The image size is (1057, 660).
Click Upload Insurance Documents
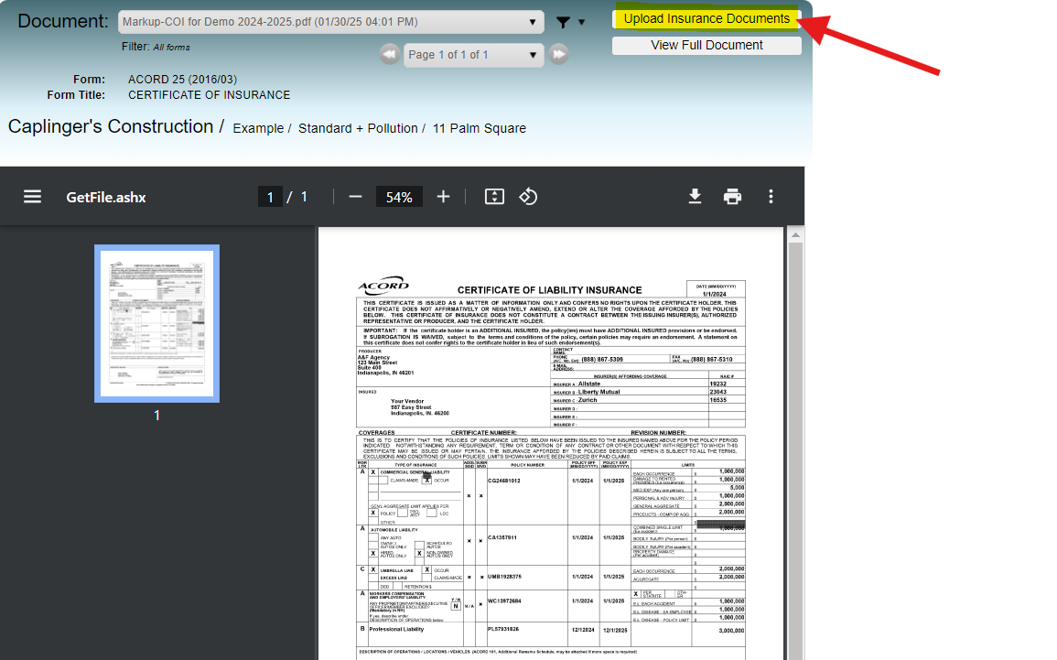coord(706,17)
